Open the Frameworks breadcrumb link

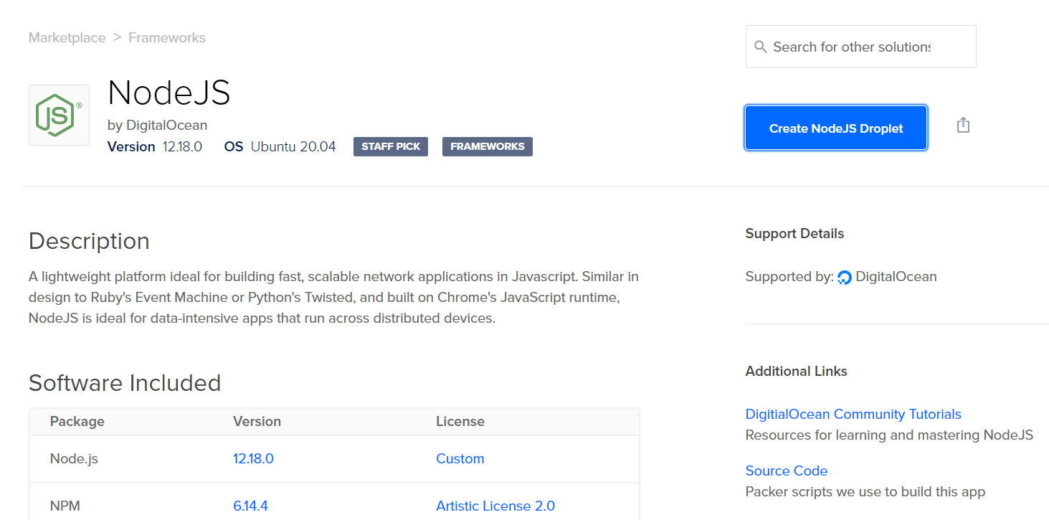166,38
